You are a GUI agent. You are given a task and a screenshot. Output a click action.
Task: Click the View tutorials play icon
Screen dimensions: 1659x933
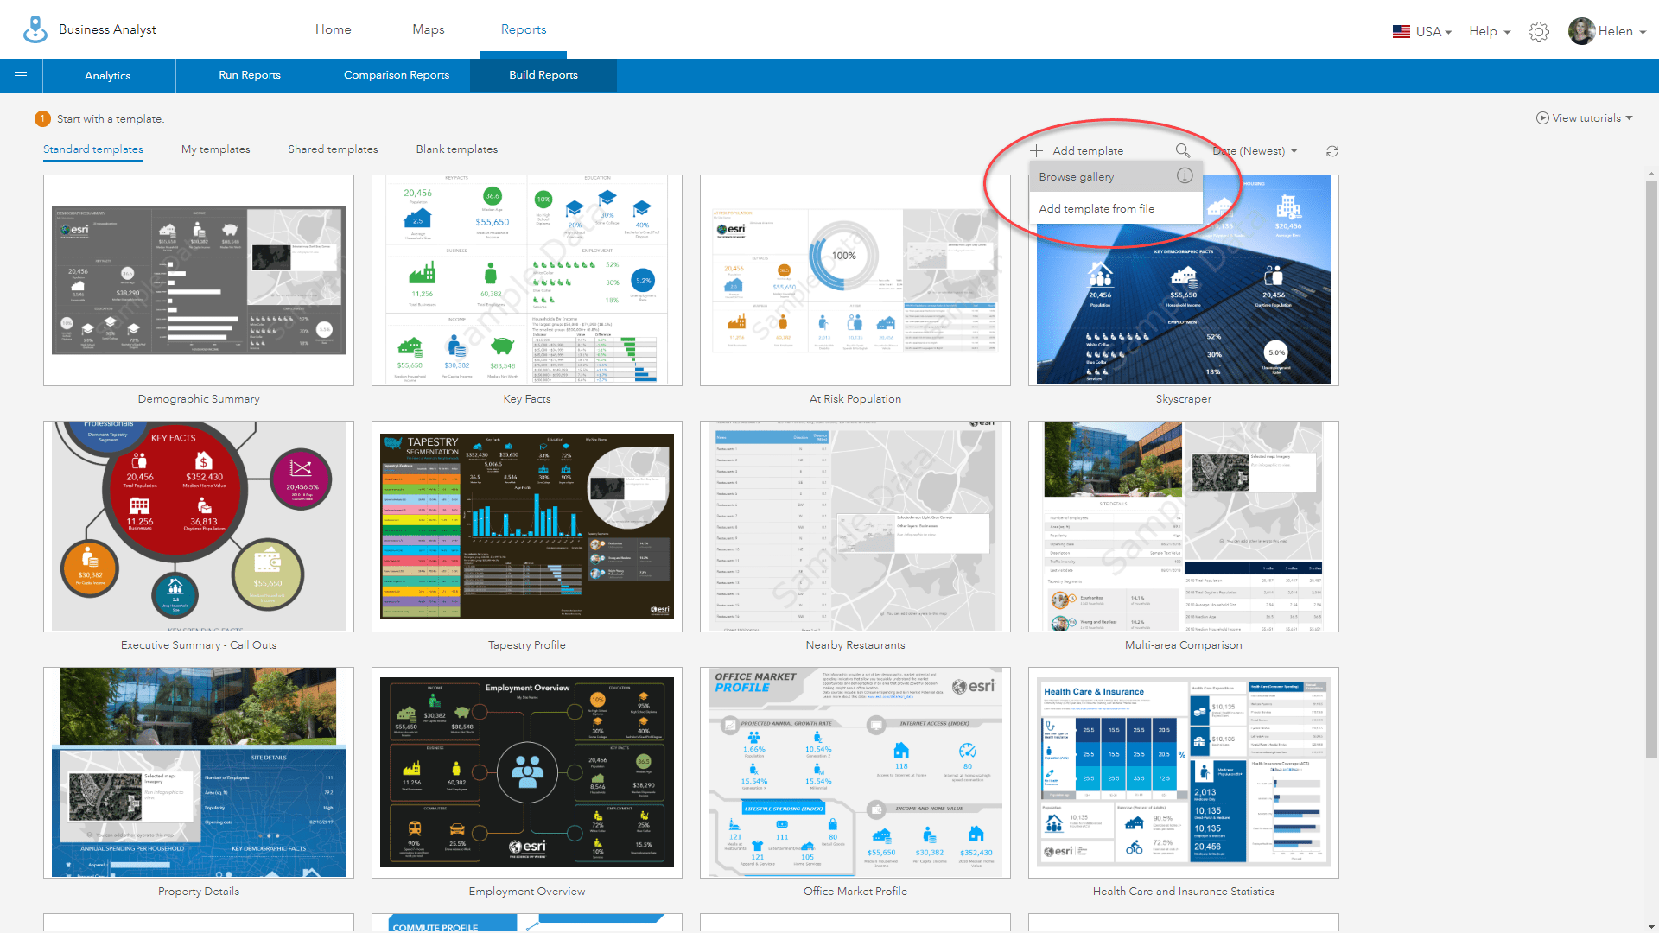point(1542,118)
